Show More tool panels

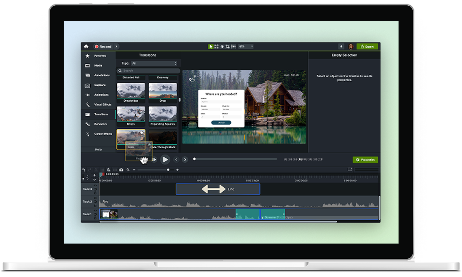pyautogui.click(x=98, y=149)
